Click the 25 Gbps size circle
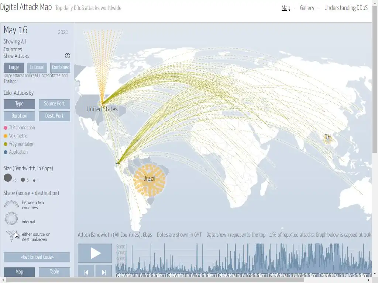This screenshot has height=283, width=378. [8, 178]
